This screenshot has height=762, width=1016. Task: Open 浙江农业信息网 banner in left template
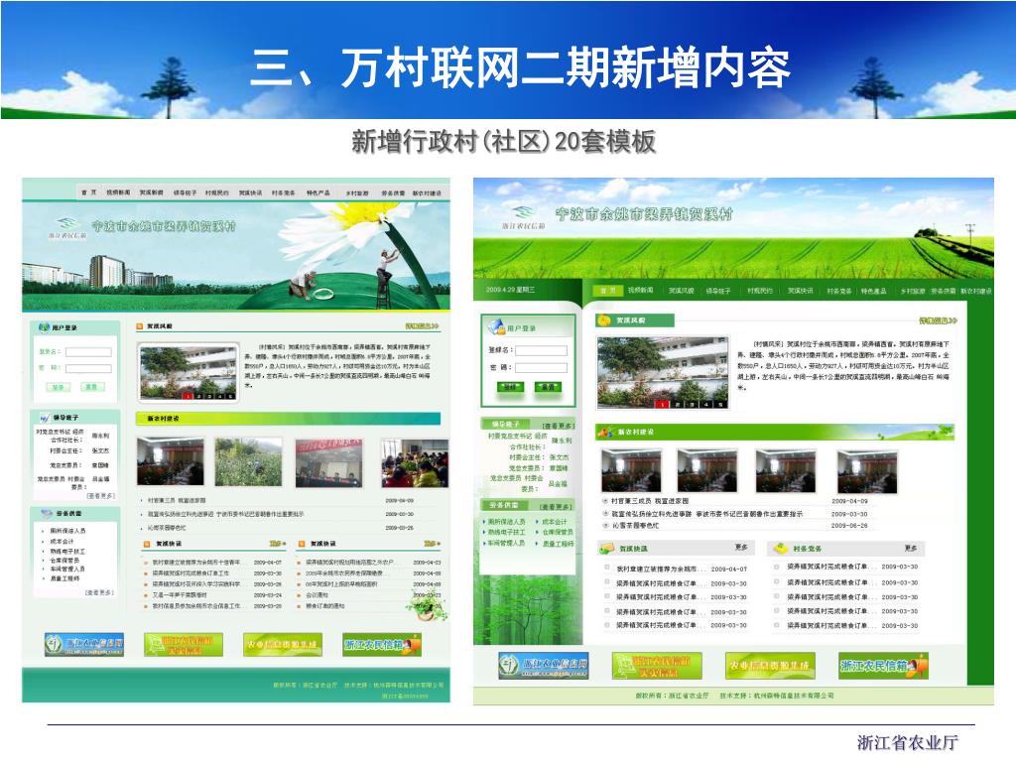pos(83,644)
